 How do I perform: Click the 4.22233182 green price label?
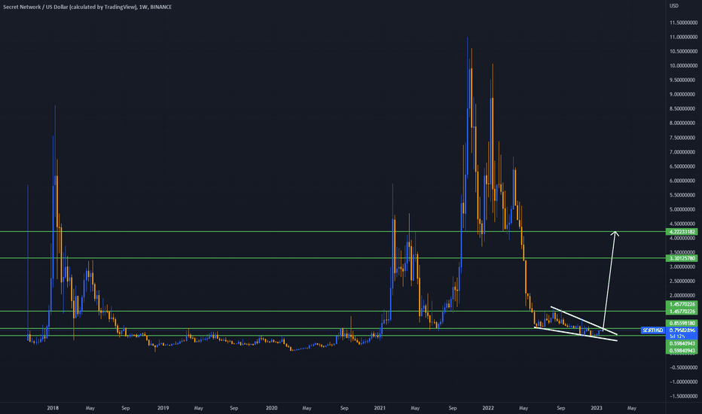coord(682,232)
